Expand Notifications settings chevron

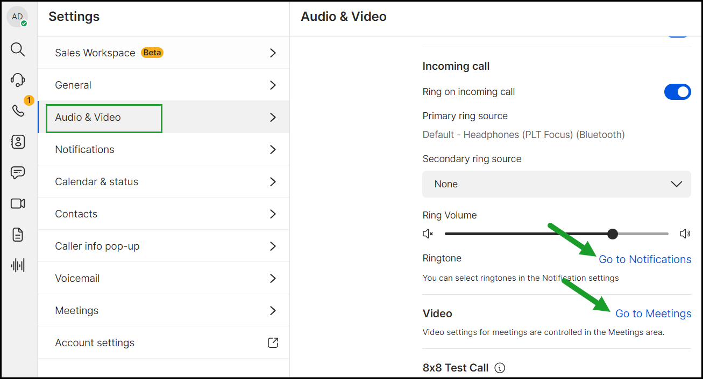273,149
